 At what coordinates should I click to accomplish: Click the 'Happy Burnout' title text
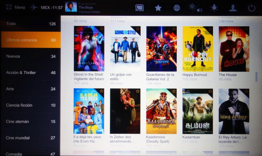pyautogui.click(x=195, y=75)
